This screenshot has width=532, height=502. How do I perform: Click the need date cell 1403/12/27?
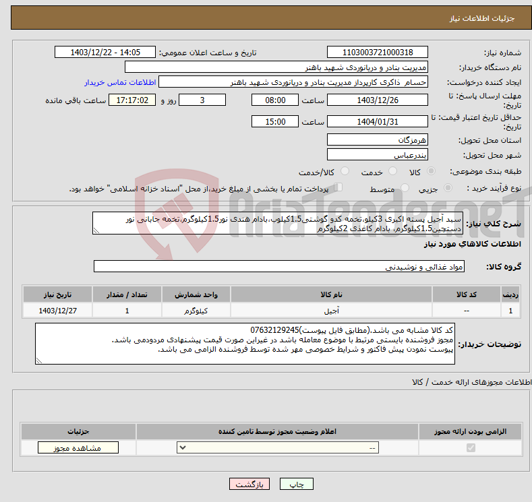click(x=57, y=311)
